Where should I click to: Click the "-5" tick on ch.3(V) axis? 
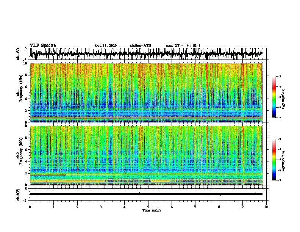(x=26, y=201)
